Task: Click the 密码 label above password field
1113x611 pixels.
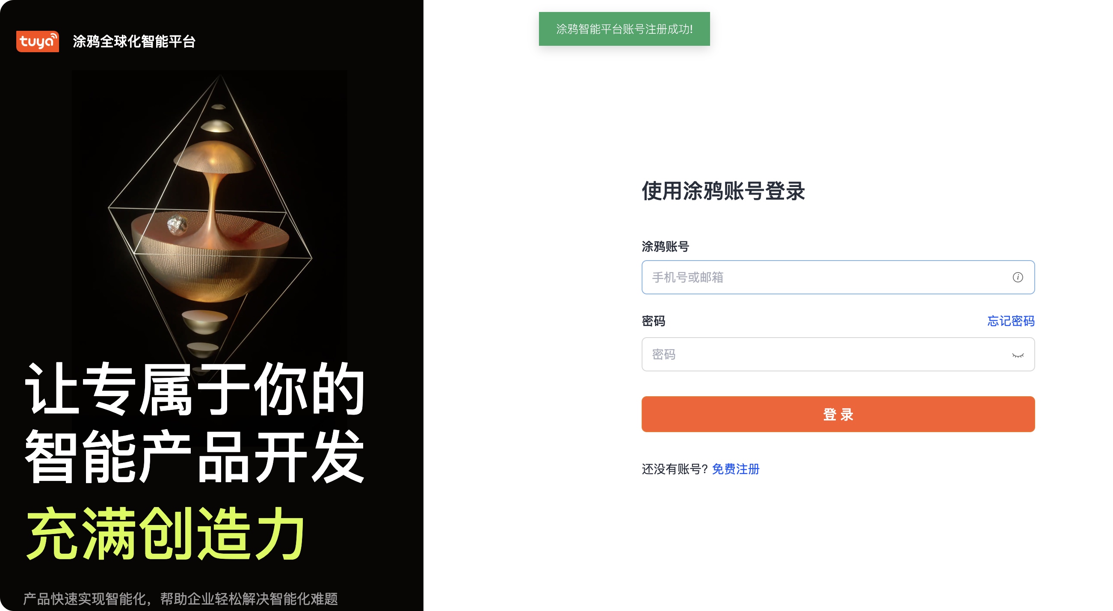Action: [653, 321]
